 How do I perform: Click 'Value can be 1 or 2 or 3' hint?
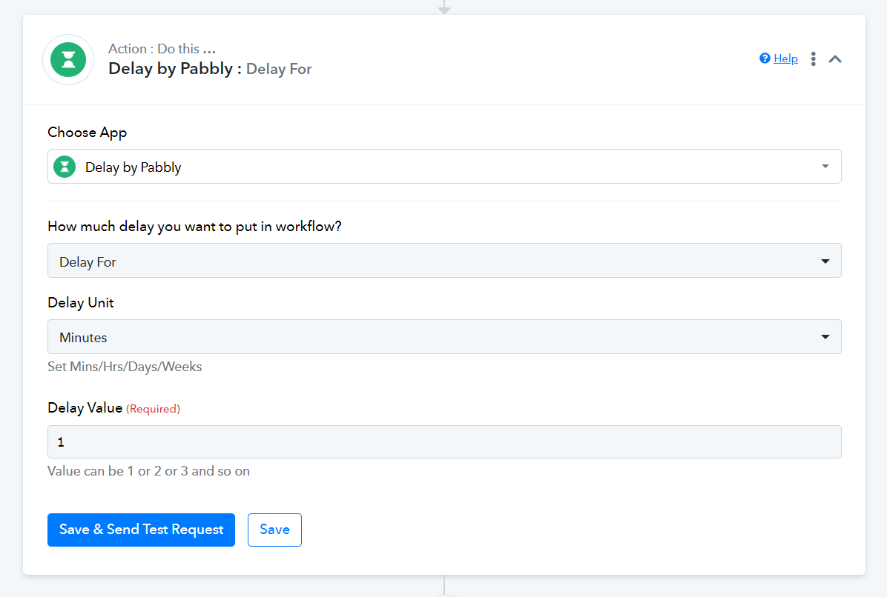pyautogui.click(x=148, y=471)
